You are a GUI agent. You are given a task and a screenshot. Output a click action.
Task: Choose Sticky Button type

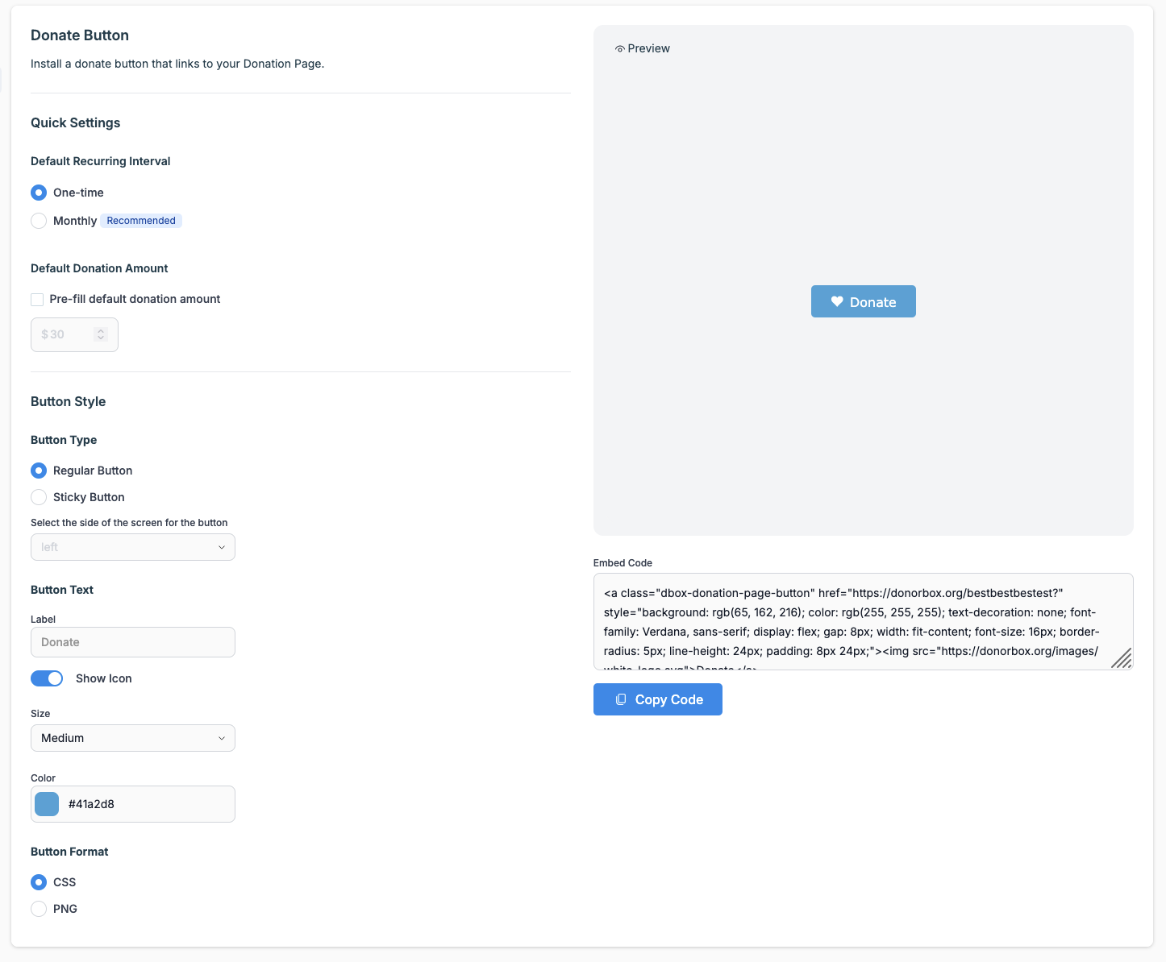click(39, 497)
